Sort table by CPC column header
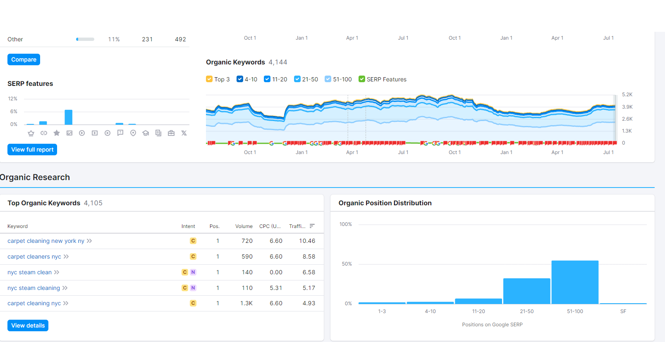The image size is (665, 342). pyautogui.click(x=270, y=226)
